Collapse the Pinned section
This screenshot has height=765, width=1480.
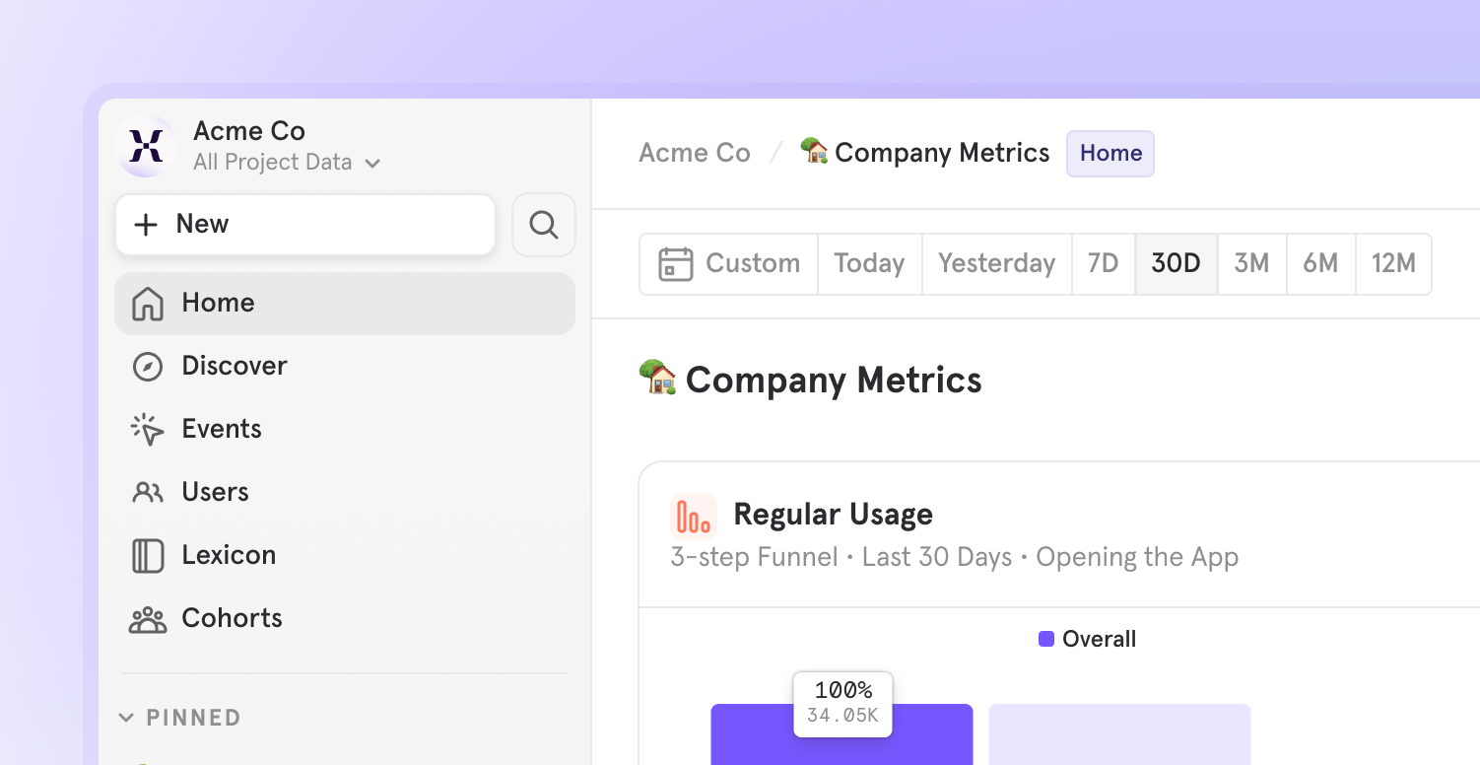click(126, 718)
